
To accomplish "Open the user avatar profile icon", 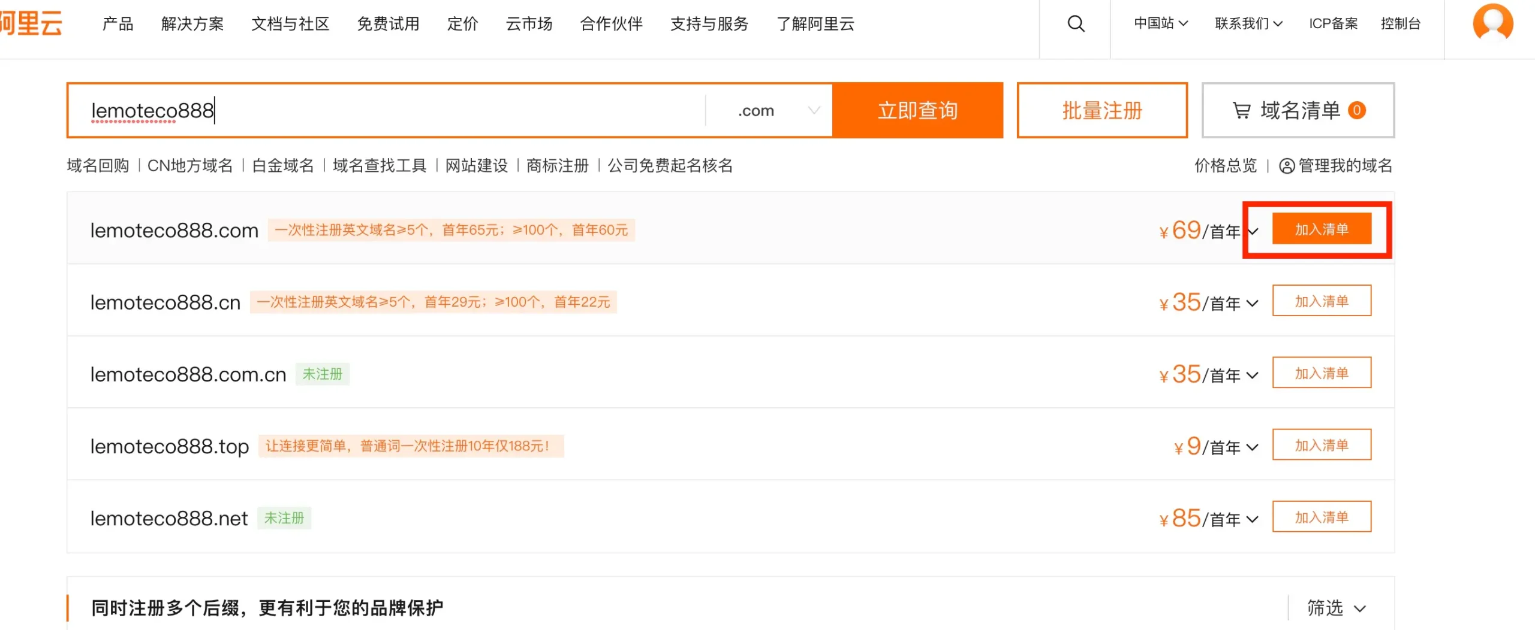I will [x=1492, y=24].
